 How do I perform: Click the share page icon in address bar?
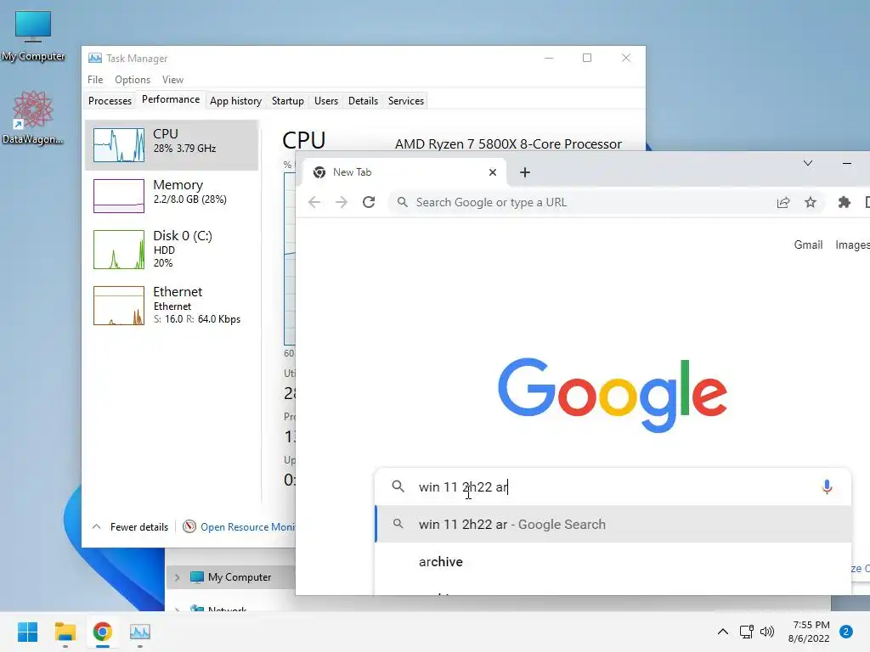[x=782, y=202]
